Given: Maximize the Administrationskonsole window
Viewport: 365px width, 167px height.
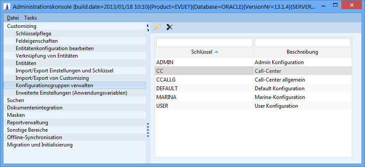Looking at the screenshot, I should (335, 5).
